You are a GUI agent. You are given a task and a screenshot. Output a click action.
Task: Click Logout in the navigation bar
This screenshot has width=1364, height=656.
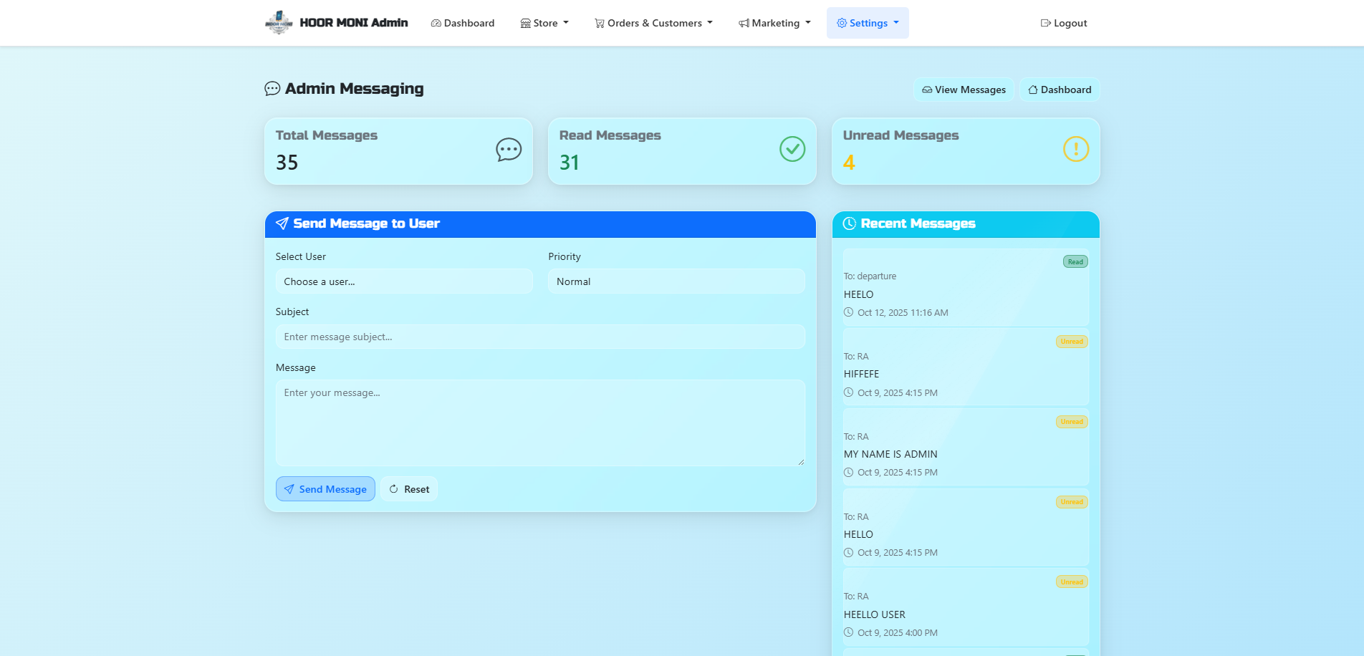(1064, 23)
